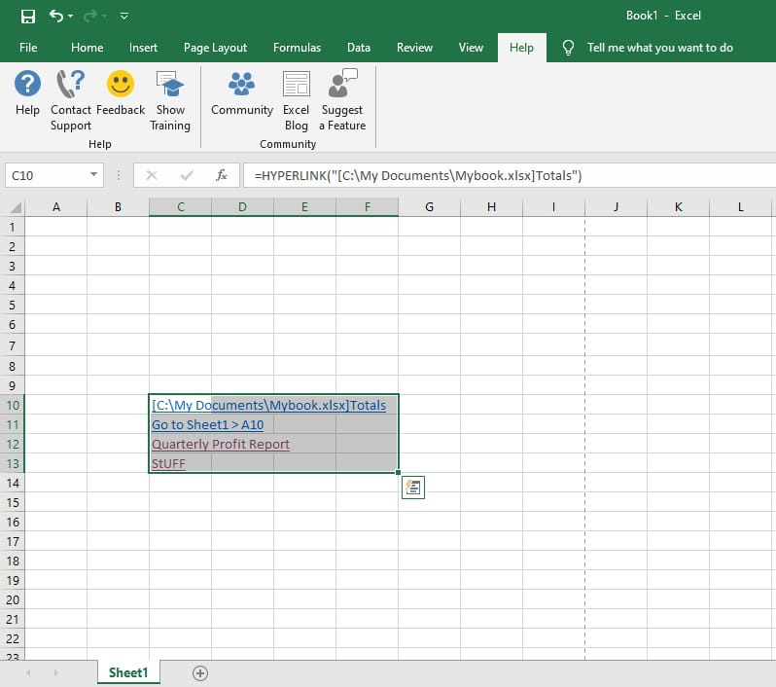Open the Customize Quick Access Toolbar dropdown
Image resolution: width=776 pixels, height=687 pixels.
click(x=123, y=17)
